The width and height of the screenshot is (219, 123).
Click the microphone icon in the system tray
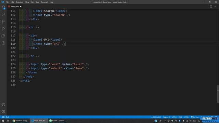click(x=183, y=121)
